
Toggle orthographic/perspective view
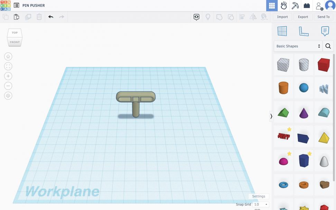pyautogui.click(x=8, y=96)
